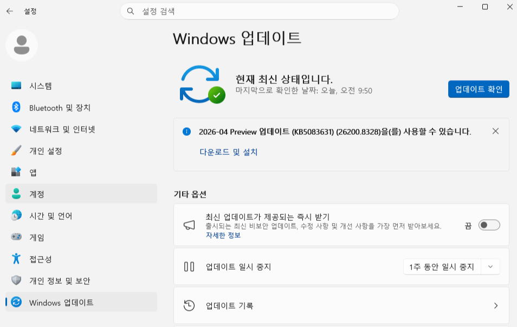
Task: Click the network Wi-Fi icon
Action: point(16,129)
